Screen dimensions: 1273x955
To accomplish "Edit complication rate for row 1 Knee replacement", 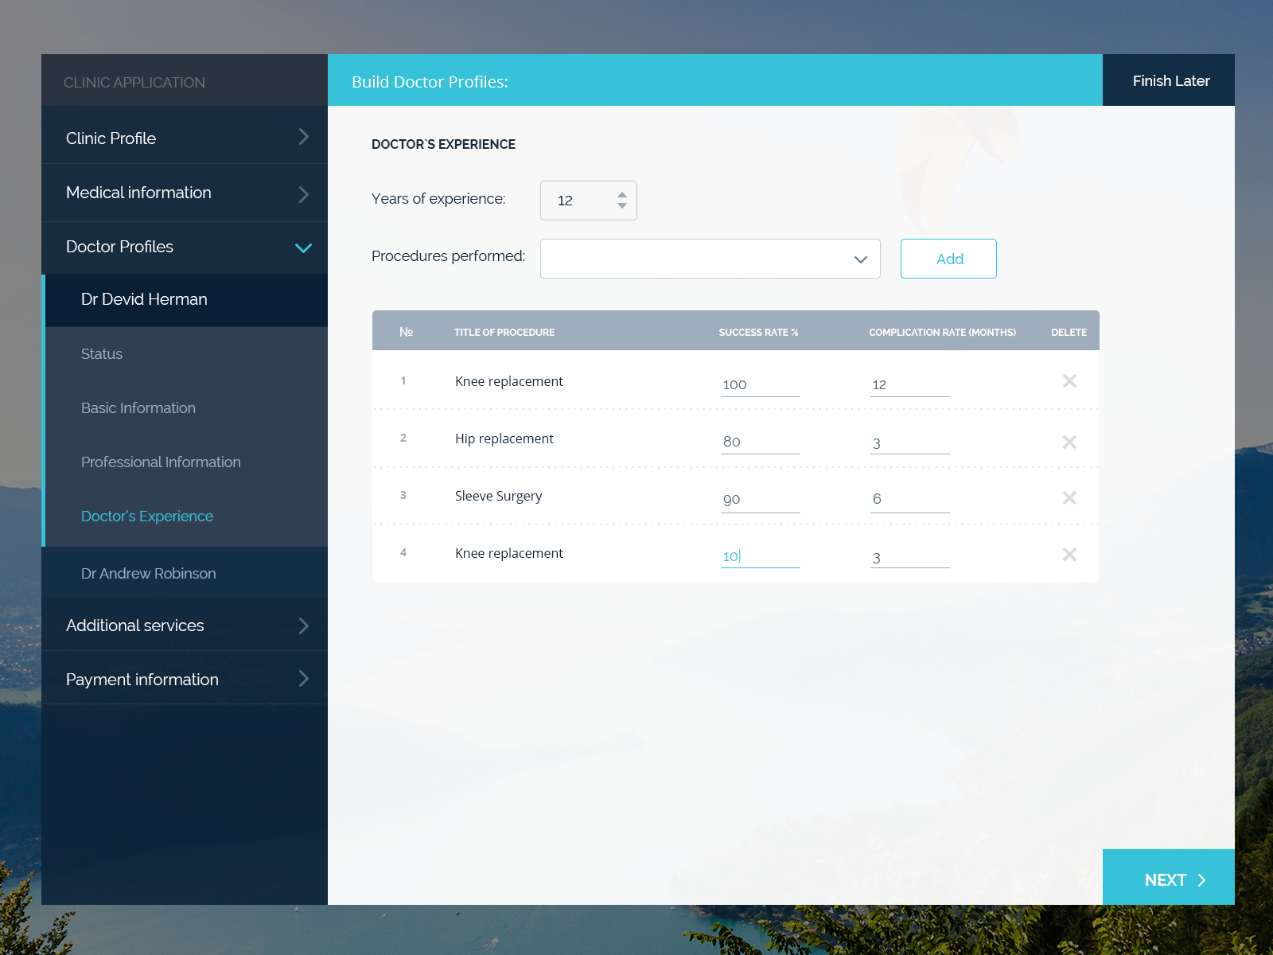I will [909, 385].
